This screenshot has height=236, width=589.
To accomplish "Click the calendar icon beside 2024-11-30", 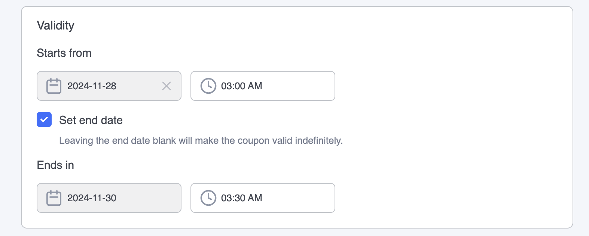I will coord(54,198).
